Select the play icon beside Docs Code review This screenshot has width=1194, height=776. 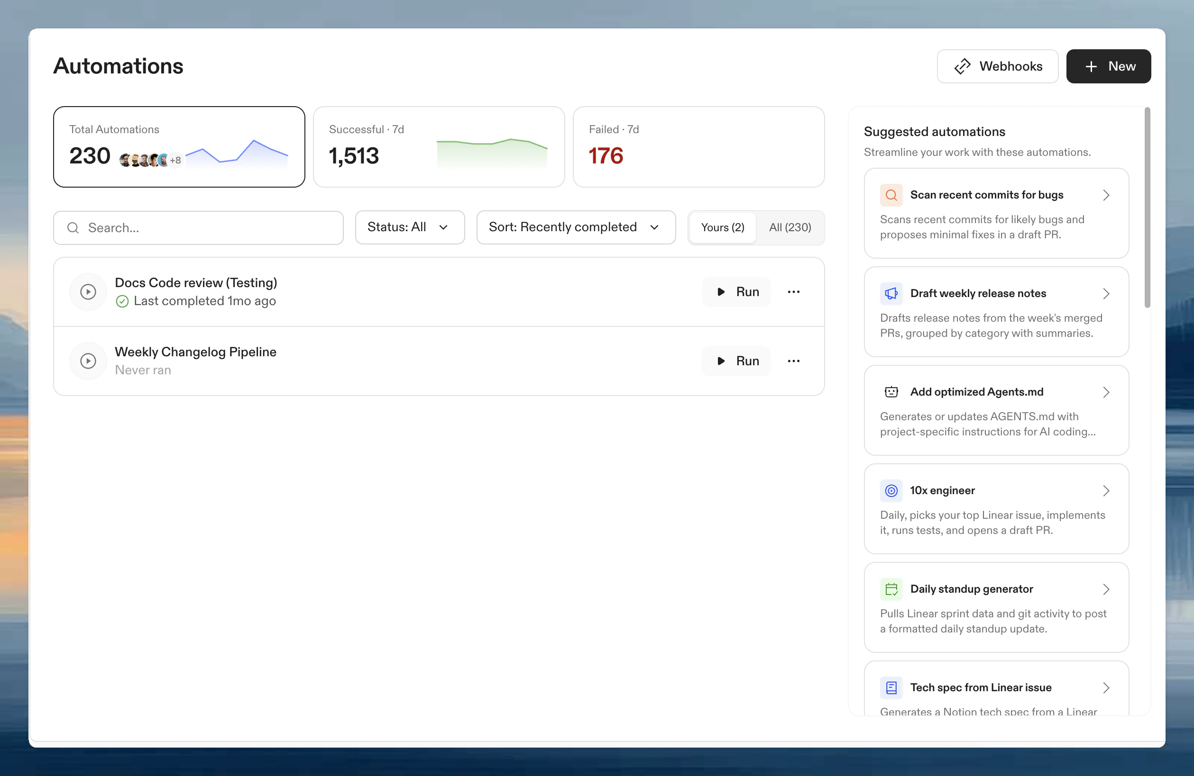point(88,291)
